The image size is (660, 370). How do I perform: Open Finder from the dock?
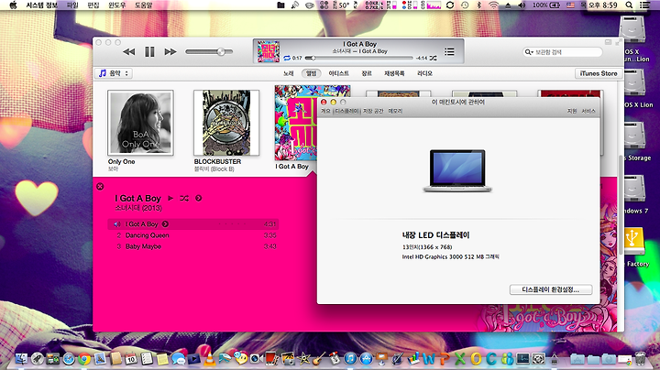[x=21, y=359]
